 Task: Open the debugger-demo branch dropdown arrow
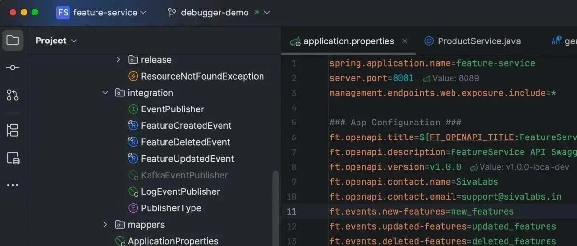[267, 13]
